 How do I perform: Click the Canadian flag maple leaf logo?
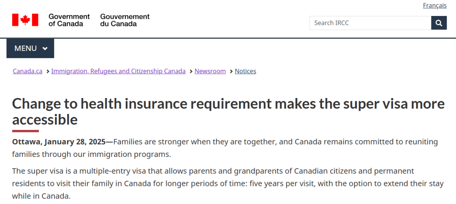(x=25, y=20)
